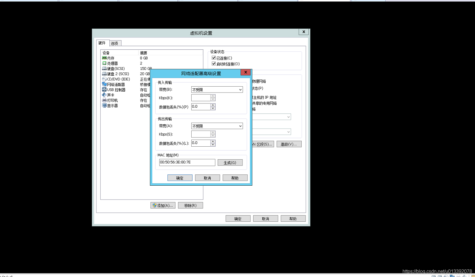The height and width of the screenshot is (277, 475).
Task: Open the lower greyed combo box in 虚拟机设置
Action: click(271, 132)
